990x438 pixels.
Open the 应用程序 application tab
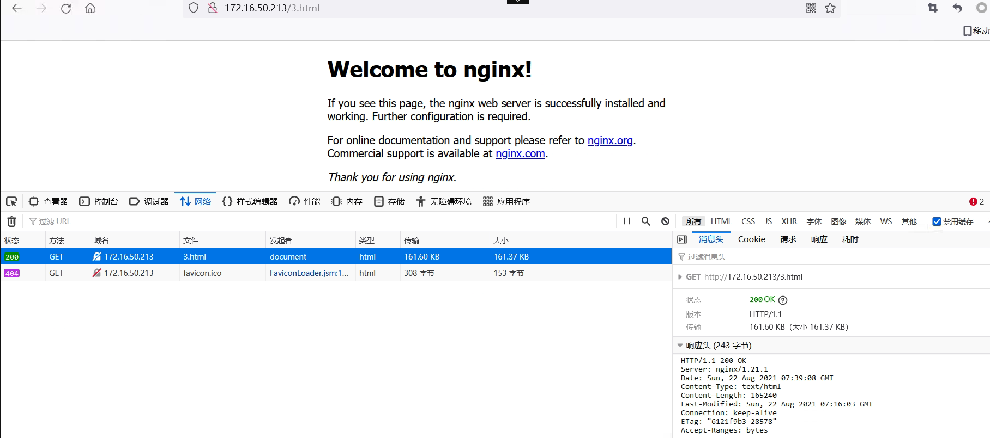click(x=506, y=201)
